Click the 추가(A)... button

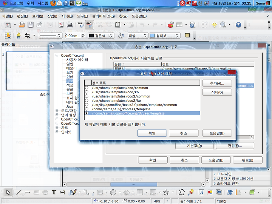[x=217, y=83]
